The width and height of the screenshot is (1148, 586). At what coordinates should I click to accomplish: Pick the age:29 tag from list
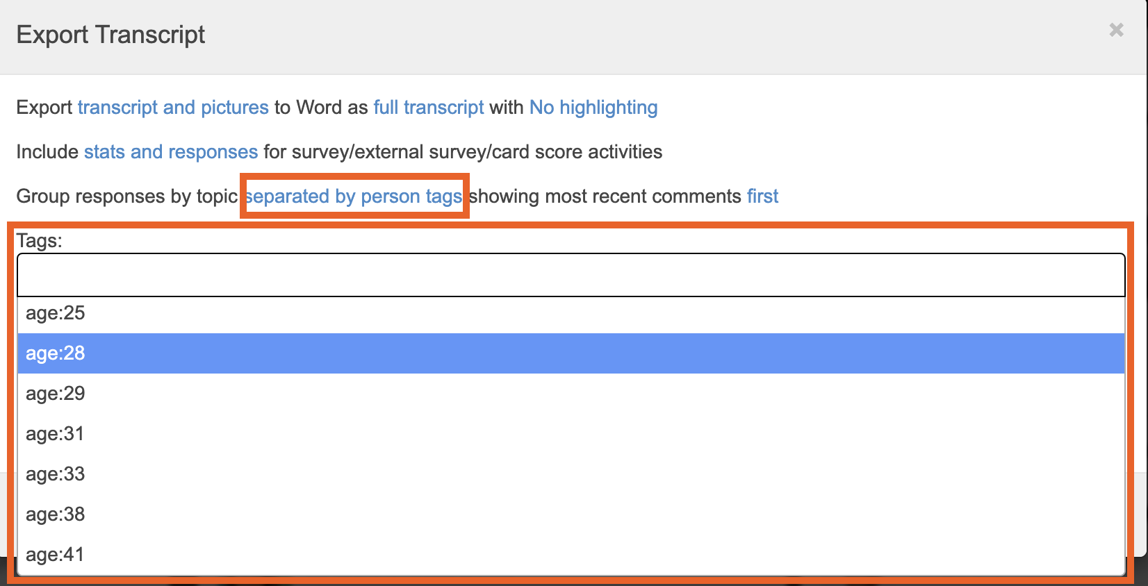click(x=56, y=394)
